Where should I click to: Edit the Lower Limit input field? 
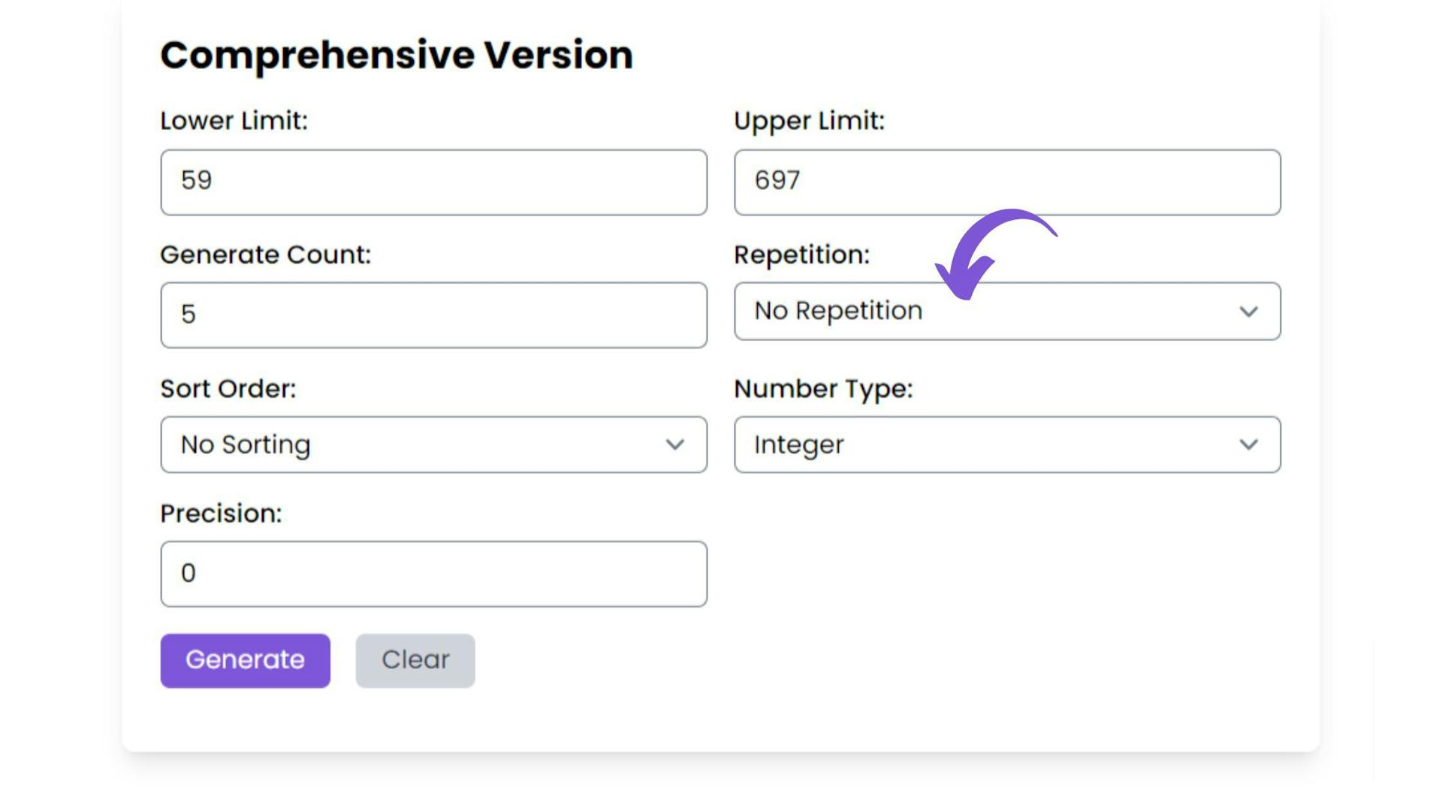click(433, 181)
